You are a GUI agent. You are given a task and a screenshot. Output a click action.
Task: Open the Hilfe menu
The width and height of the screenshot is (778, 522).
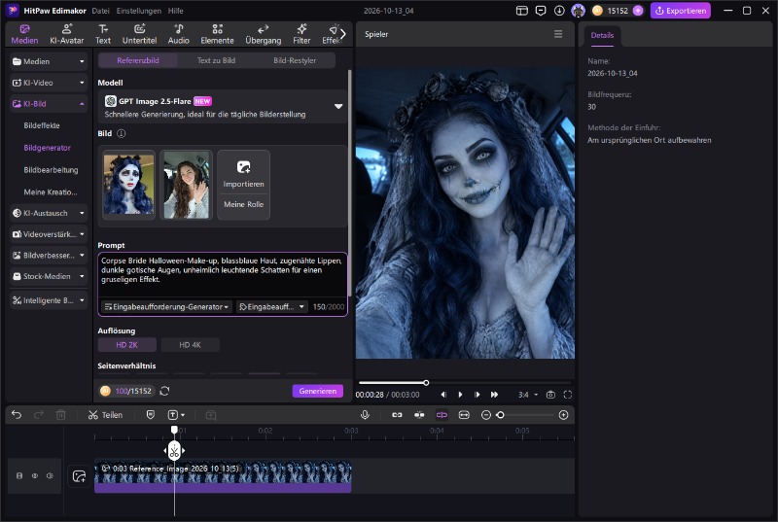coord(175,11)
